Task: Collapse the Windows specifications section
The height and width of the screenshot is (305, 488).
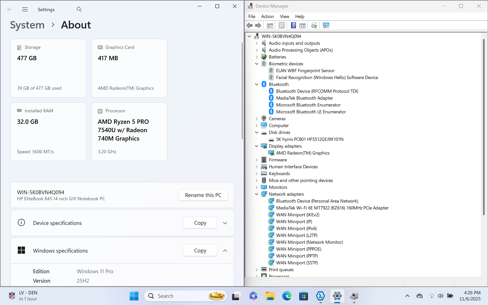Action: tap(225, 251)
